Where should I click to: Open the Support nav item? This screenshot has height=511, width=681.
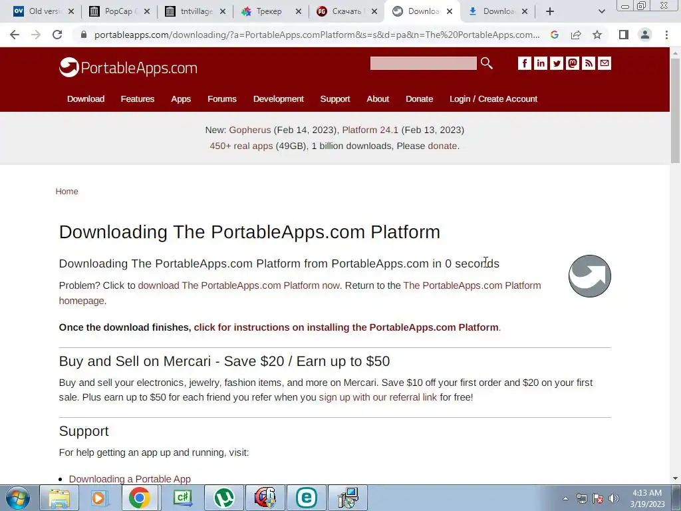click(335, 98)
